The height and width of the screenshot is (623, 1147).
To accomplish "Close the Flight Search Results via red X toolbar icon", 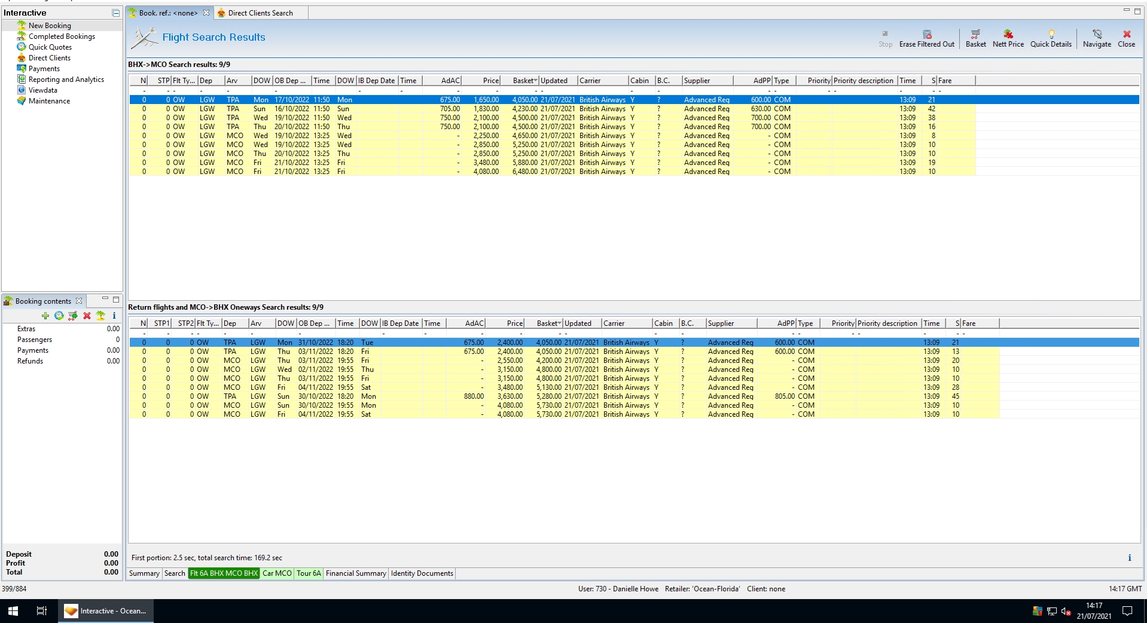I will [1127, 35].
